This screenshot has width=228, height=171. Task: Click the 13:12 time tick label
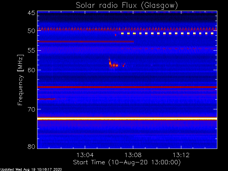pos(181,155)
